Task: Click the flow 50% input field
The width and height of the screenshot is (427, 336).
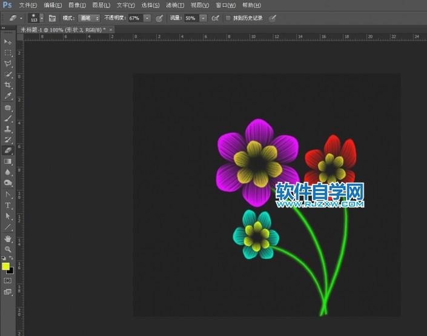Action: [x=191, y=18]
